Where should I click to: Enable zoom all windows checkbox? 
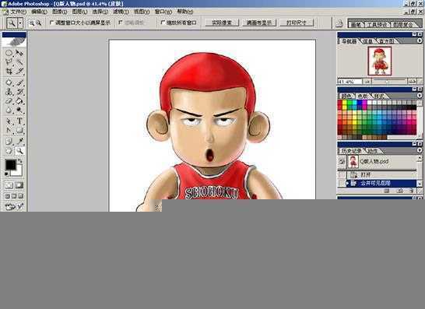(163, 23)
